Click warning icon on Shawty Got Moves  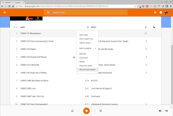[x=74, y=57]
